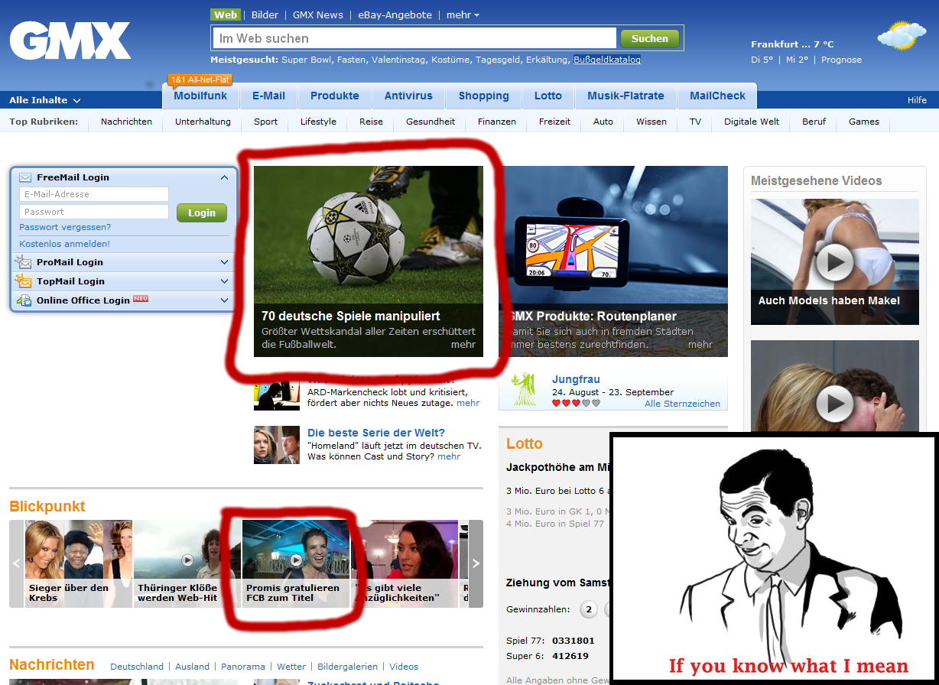Switch search to Bilder

point(265,15)
